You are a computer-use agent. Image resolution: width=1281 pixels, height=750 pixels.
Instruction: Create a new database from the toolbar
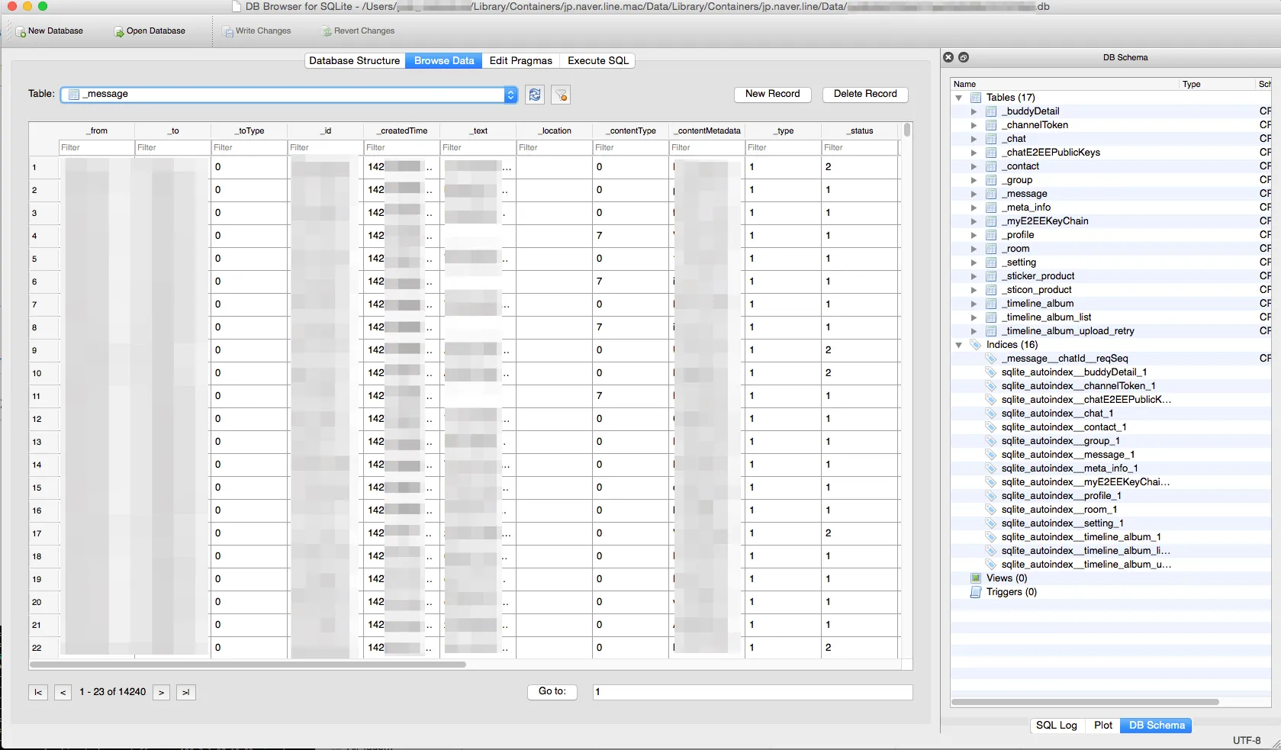48,31
